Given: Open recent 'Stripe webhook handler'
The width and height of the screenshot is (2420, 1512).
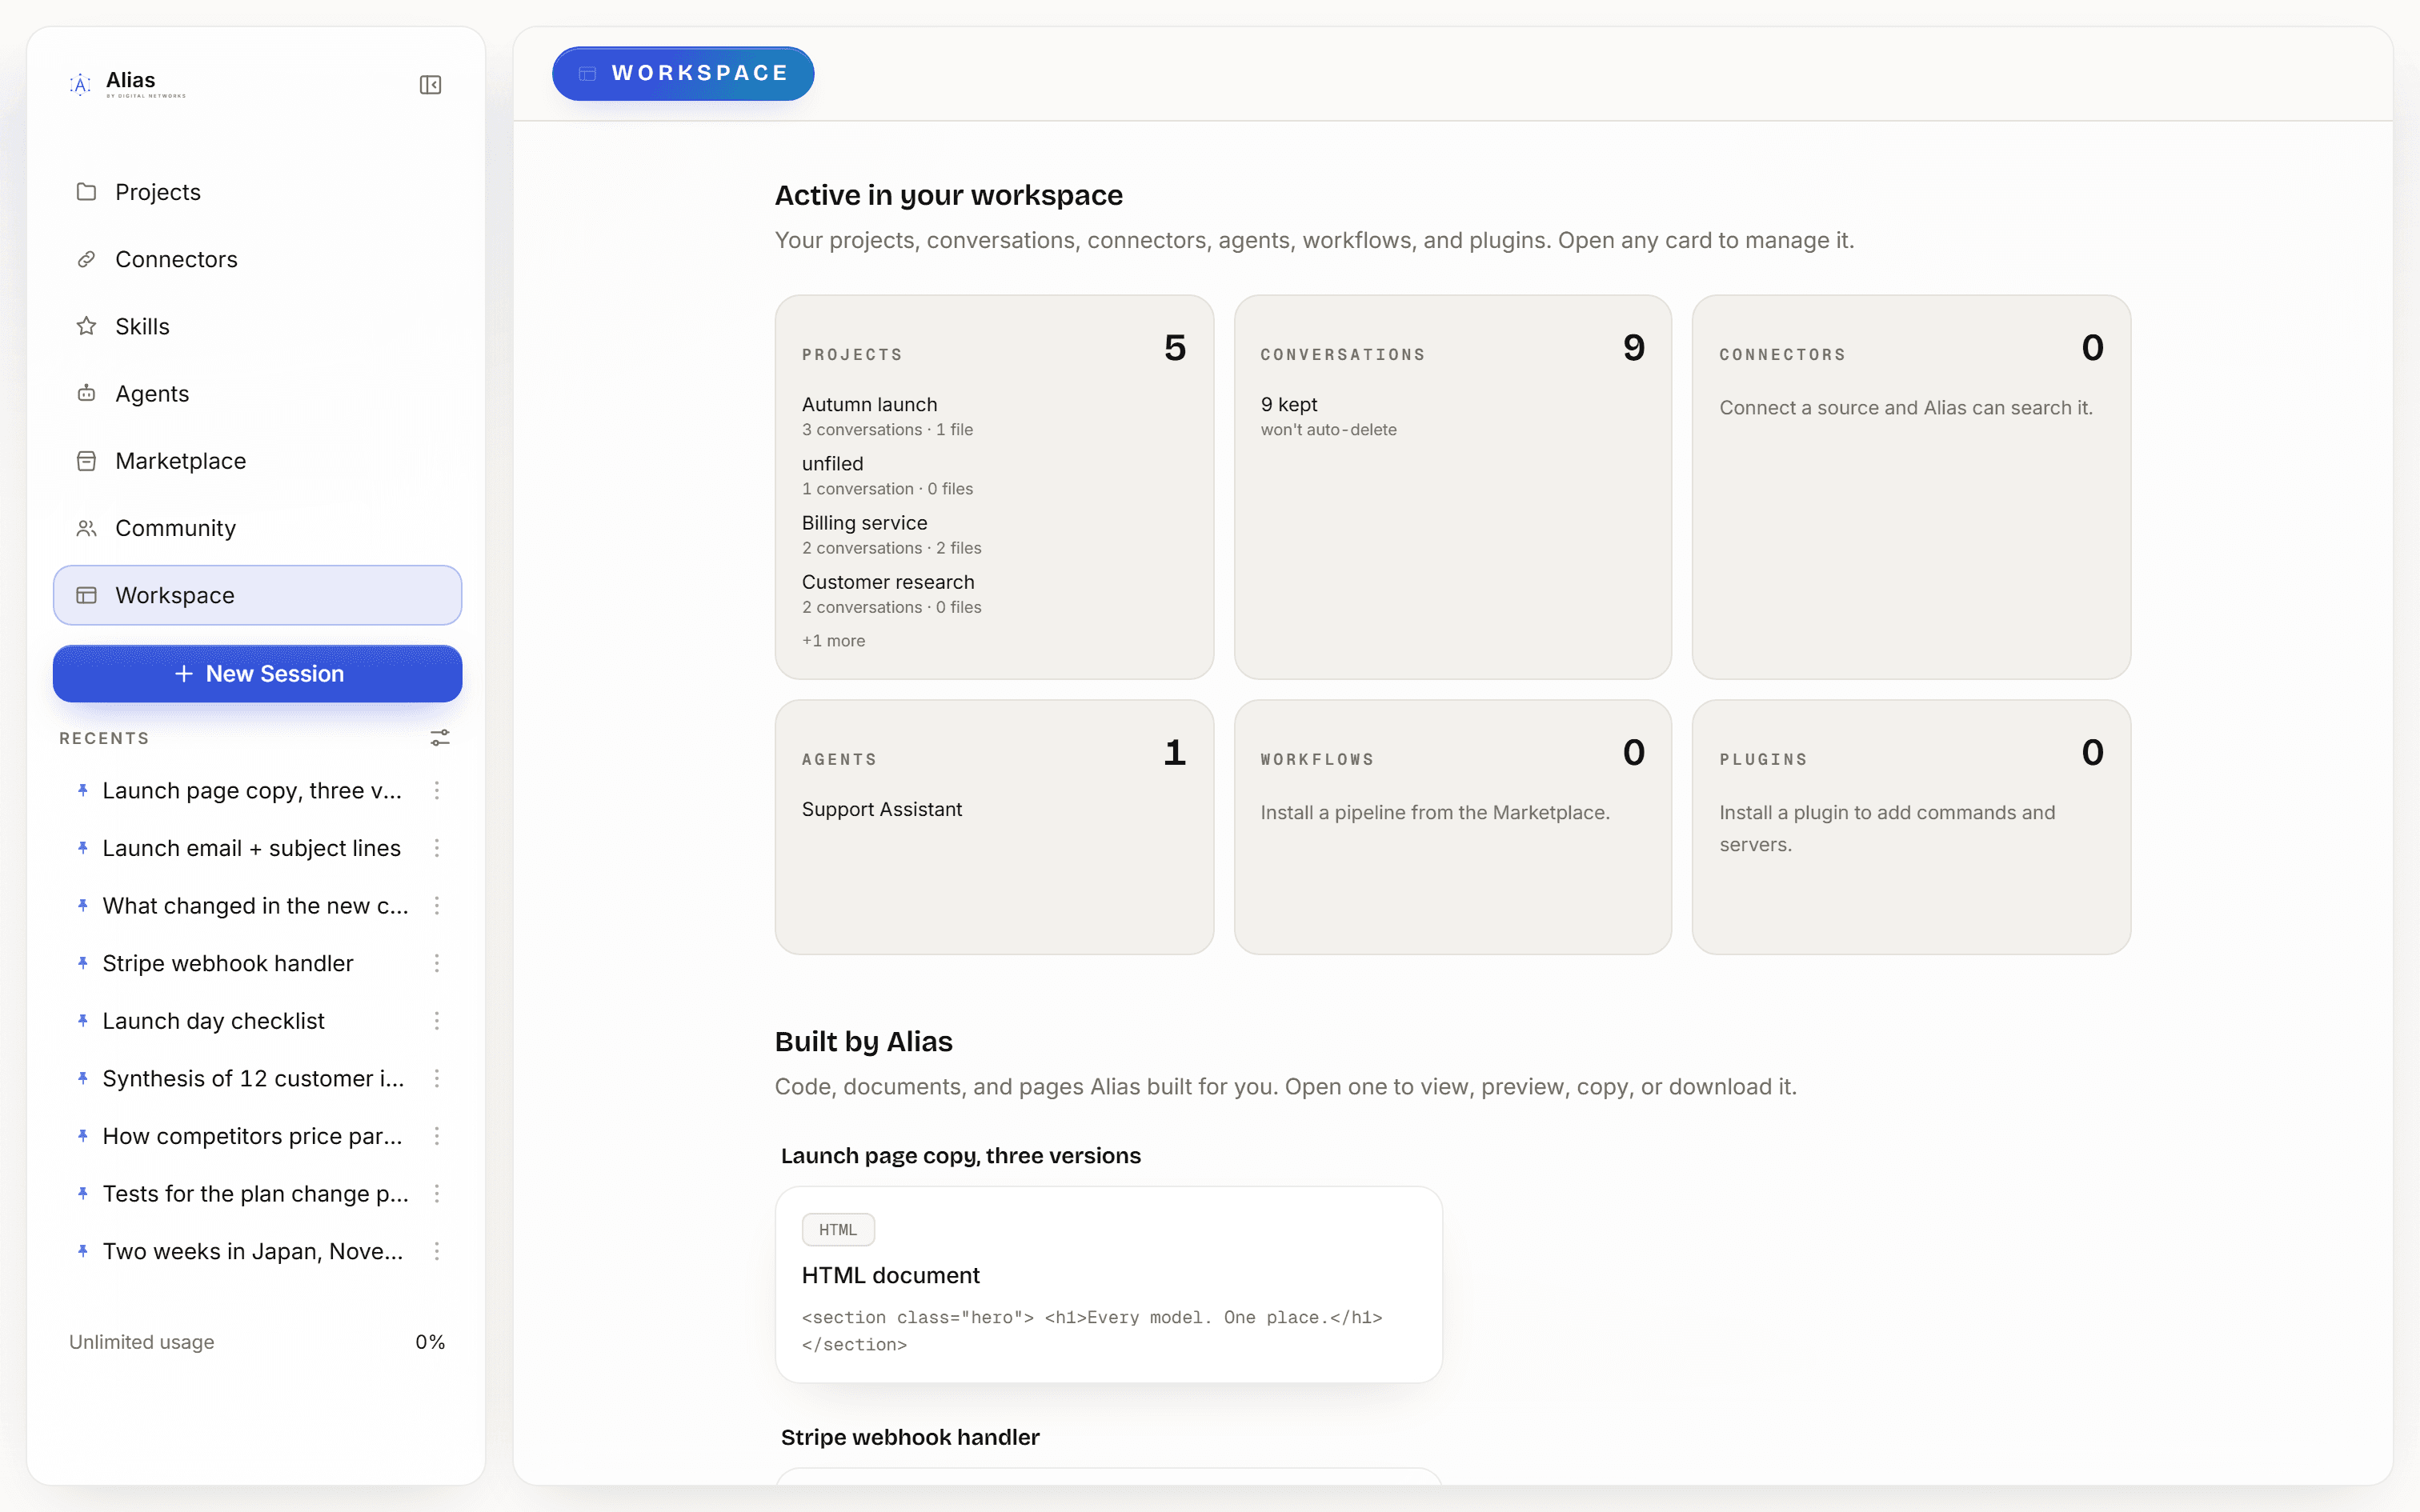Looking at the screenshot, I should coord(228,963).
